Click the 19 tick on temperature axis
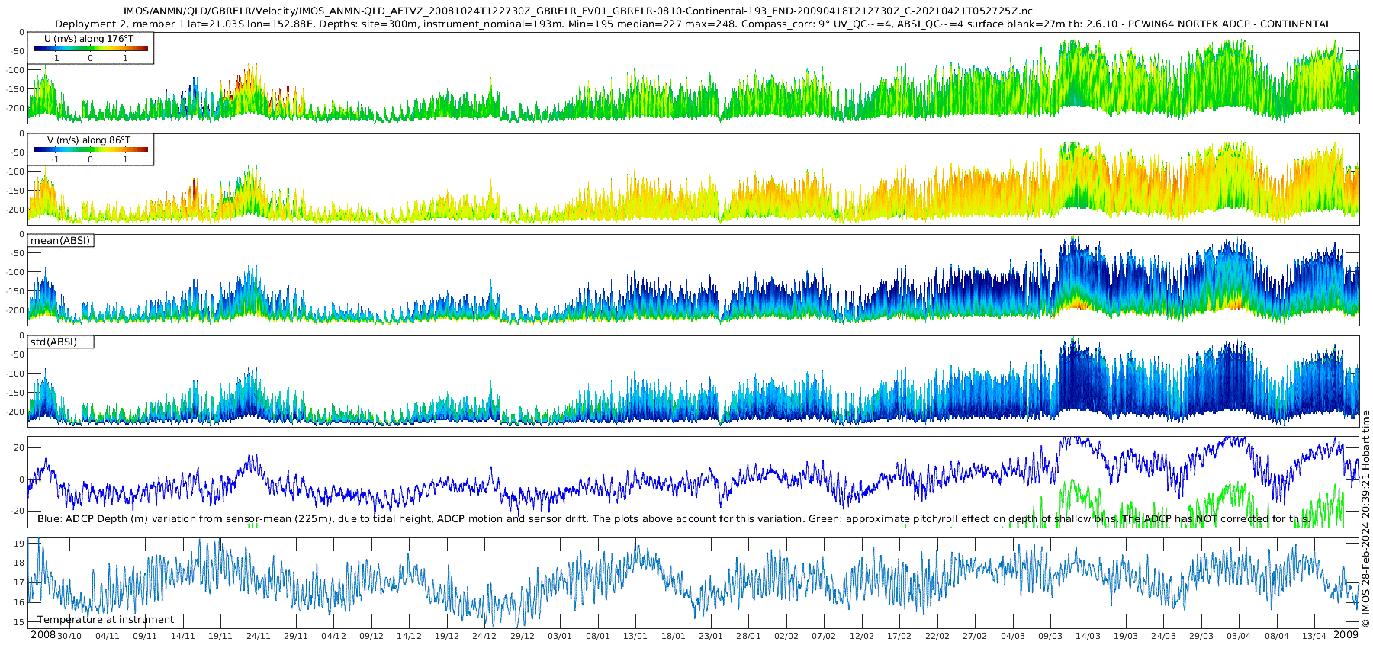1373x648 pixels. 20,543
